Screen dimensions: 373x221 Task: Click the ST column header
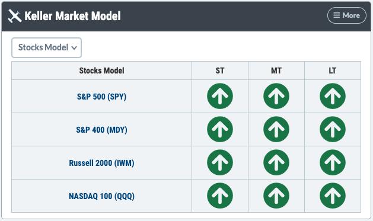pos(220,71)
